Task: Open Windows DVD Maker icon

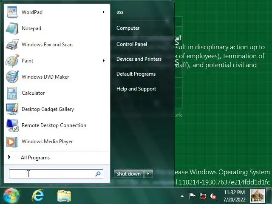Action: (12, 77)
